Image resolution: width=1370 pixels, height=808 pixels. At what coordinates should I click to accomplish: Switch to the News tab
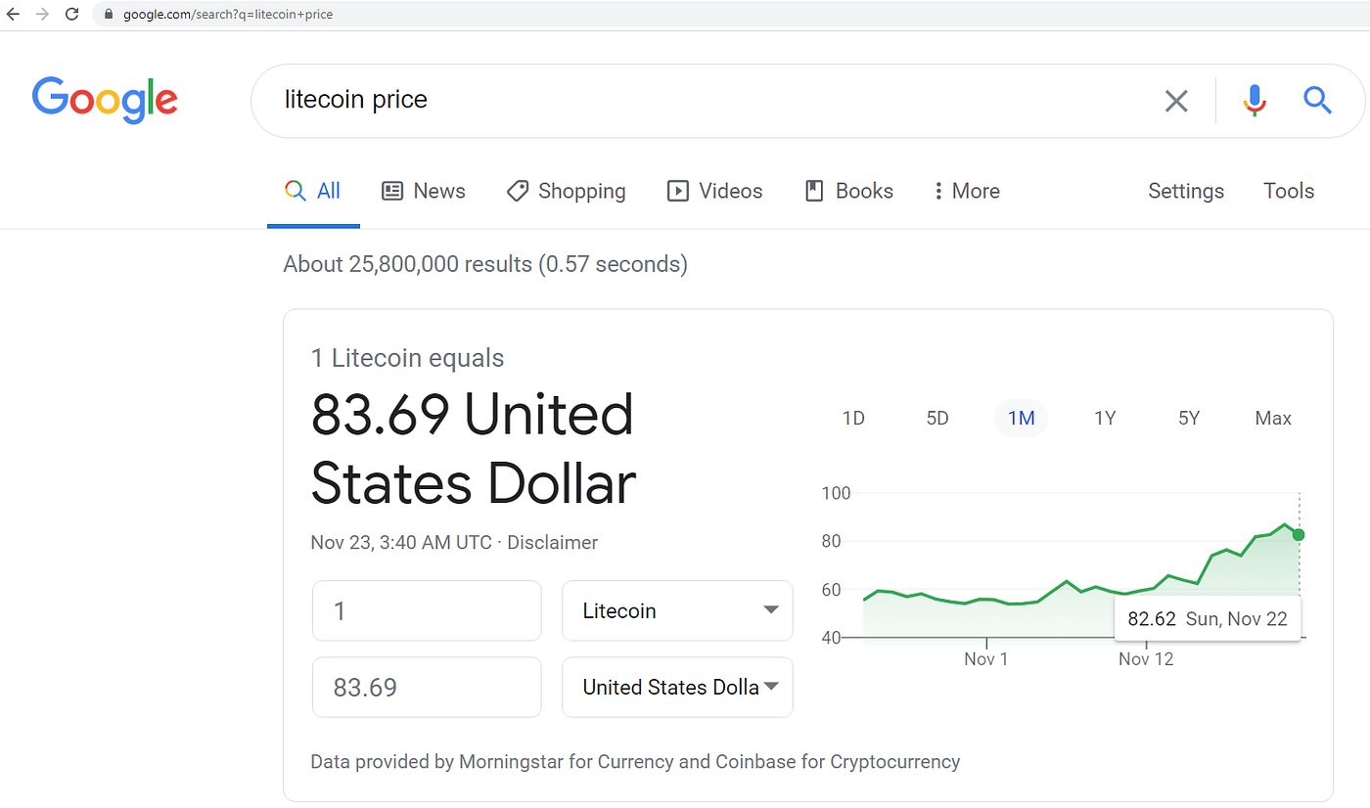click(x=424, y=192)
